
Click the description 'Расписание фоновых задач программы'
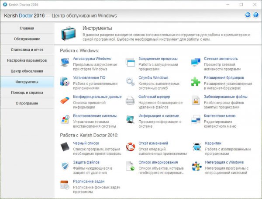pyautogui.click(x=97, y=189)
